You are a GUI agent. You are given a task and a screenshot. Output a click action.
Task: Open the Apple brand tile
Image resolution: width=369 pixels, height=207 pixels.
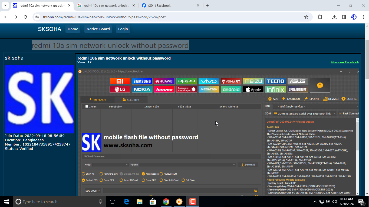(x=253, y=89)
